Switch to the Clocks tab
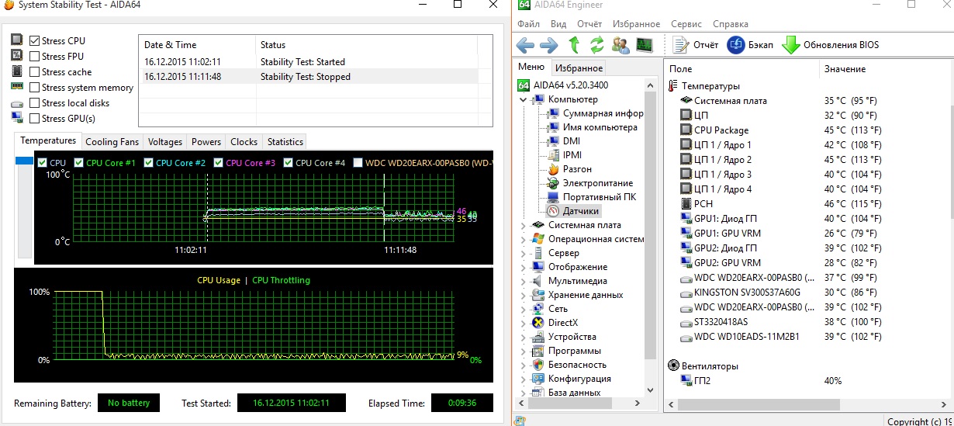Image resolution: width=954 pixels, height=426 pixels. (244, 142)
